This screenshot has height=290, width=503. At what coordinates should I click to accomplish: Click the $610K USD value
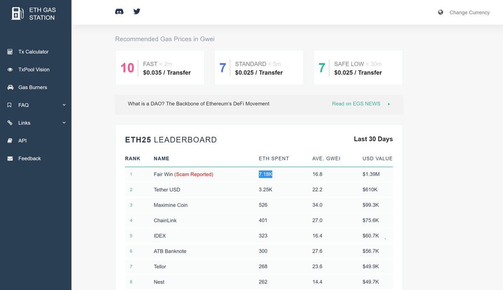point(370,190)
